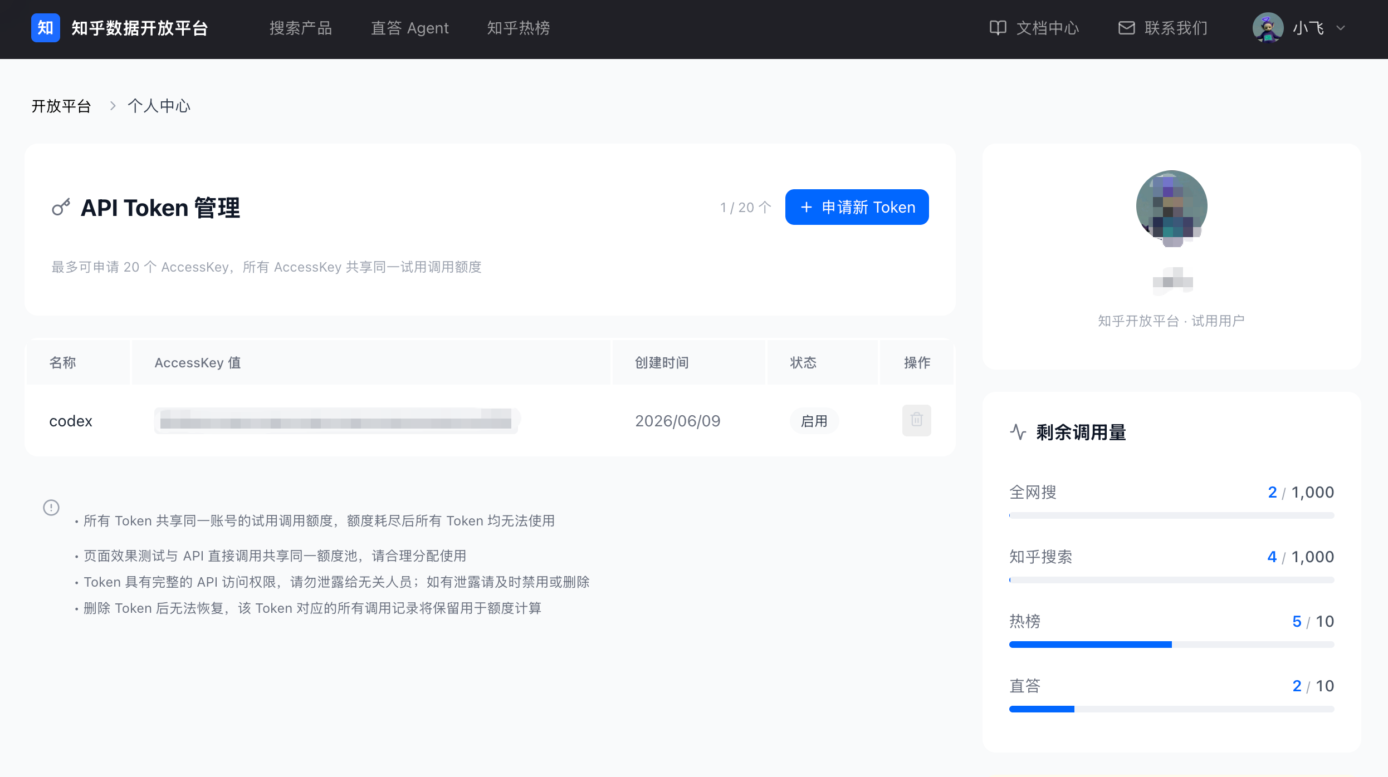
Task: Open 知乎热榜 in the navigation
Action: point(518,28)
